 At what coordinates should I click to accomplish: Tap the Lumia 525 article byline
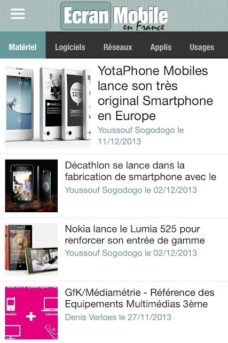click(131, 253)
